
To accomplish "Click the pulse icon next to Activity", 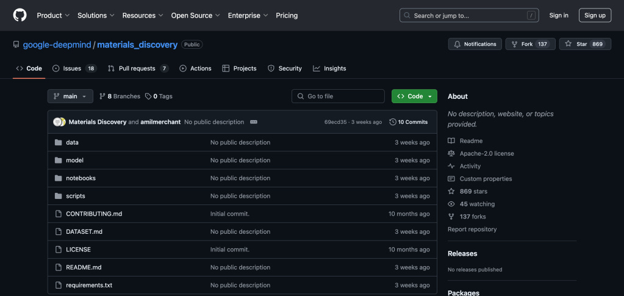I will 451,166.
